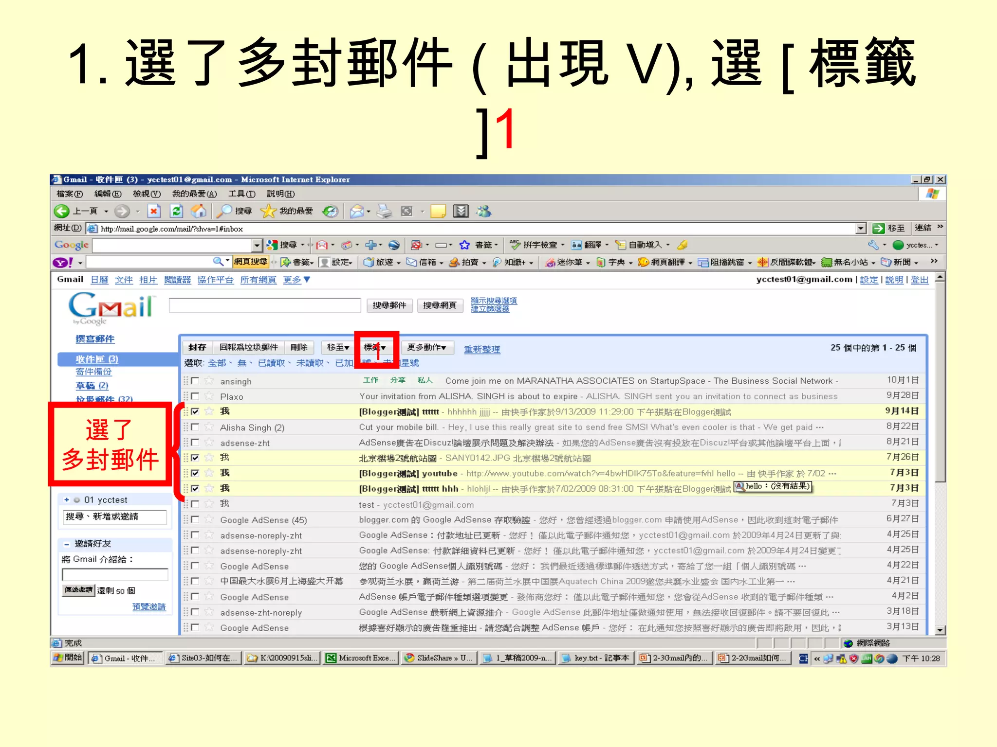Click the 撰寫郵件 (Compose) link
997x747 pixels.
pyautogui.click(x=95, y=339)
